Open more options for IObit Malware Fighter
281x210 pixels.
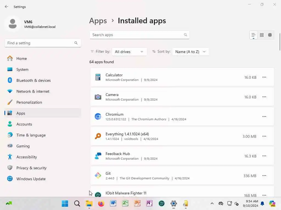(x=264, y=195)
